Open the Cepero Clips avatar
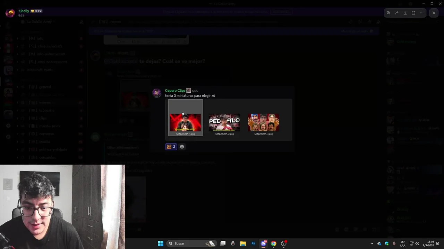 157,93
